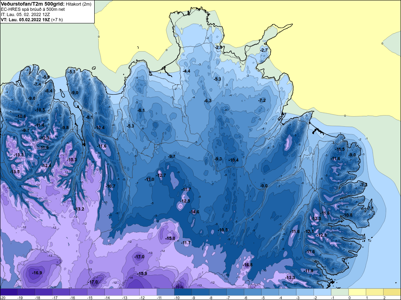Image resolution: width=401 pixels, height=300 pixels.
Task: Click the temperature value "-2.7" on the map
Action: 264,50
